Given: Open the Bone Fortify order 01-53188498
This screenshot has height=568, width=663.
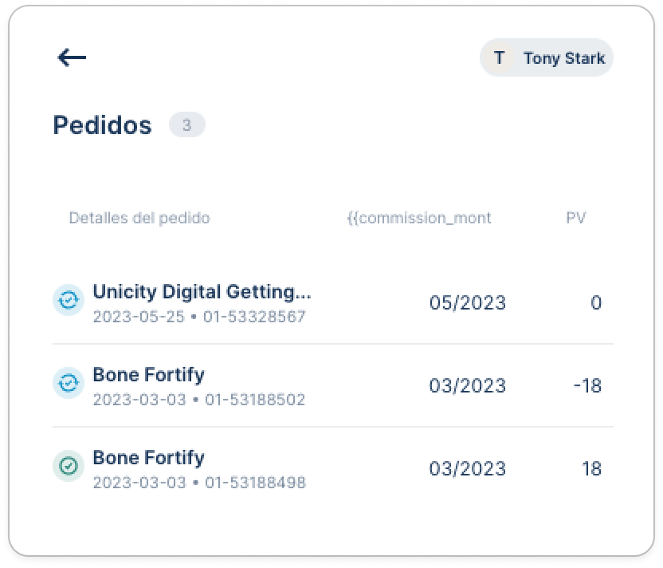Looking at the screenshot, I should [x=333, y=468].
